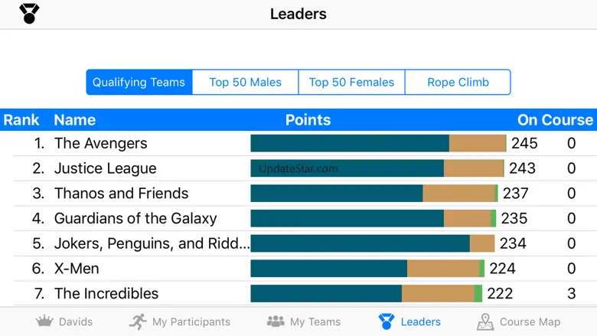Switch to Top 50 Females segment
Screen dimensions: 597x336
[351, 82]
